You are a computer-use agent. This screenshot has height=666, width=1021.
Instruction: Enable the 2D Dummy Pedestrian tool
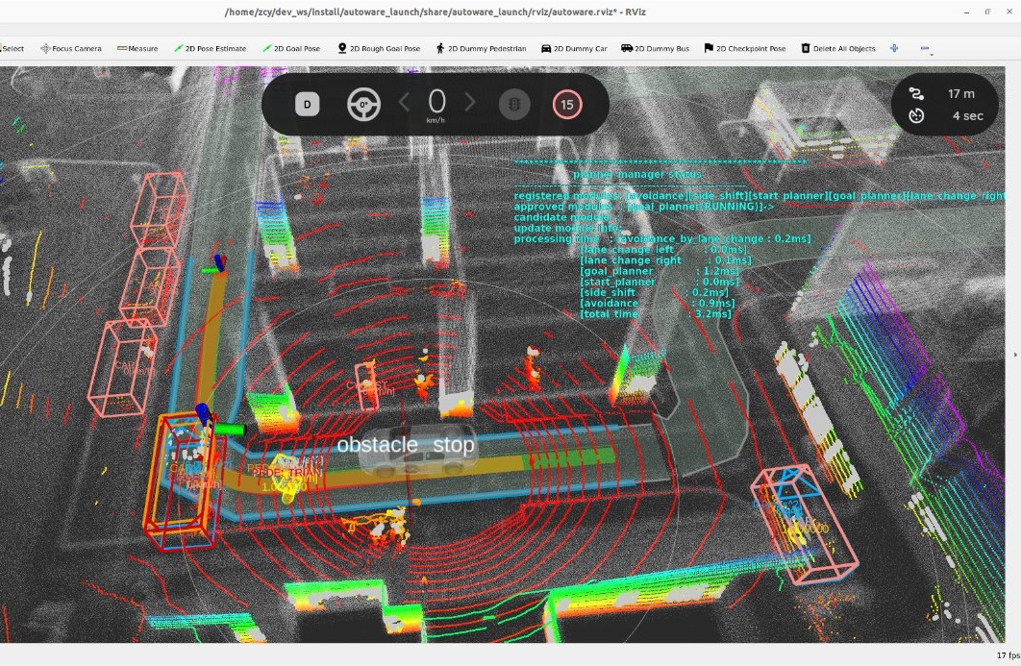pos(481,48)
